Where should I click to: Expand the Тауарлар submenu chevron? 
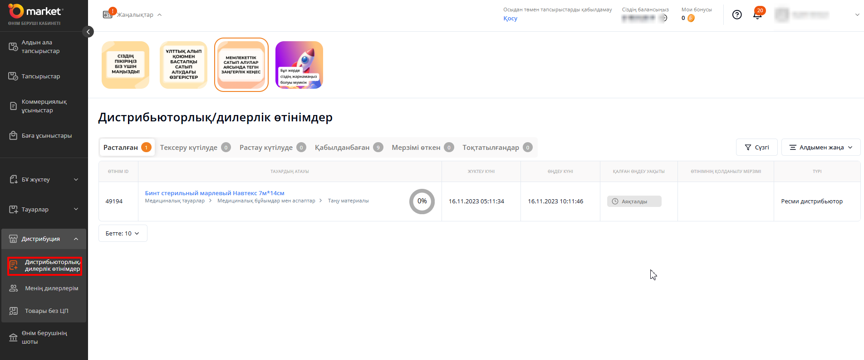point(76,209)
